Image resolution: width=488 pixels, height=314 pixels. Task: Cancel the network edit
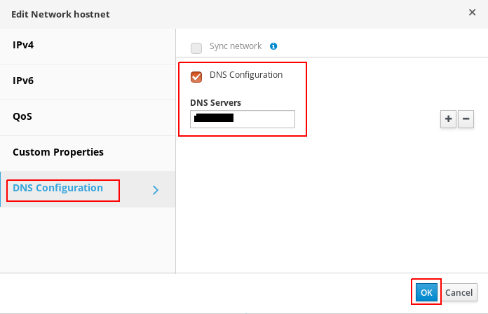[459, 292]
